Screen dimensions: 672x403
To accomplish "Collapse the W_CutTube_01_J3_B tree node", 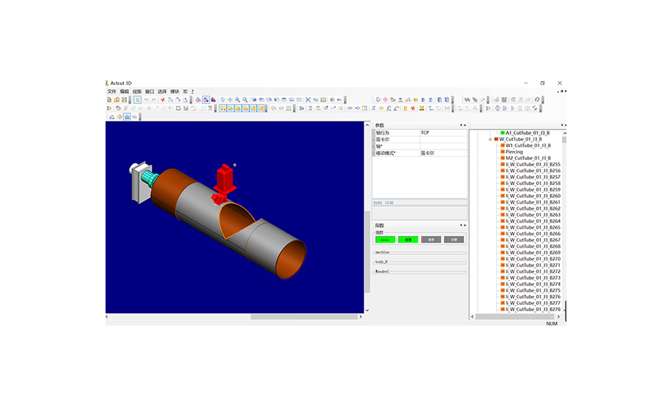I will (x=491, y=139).
